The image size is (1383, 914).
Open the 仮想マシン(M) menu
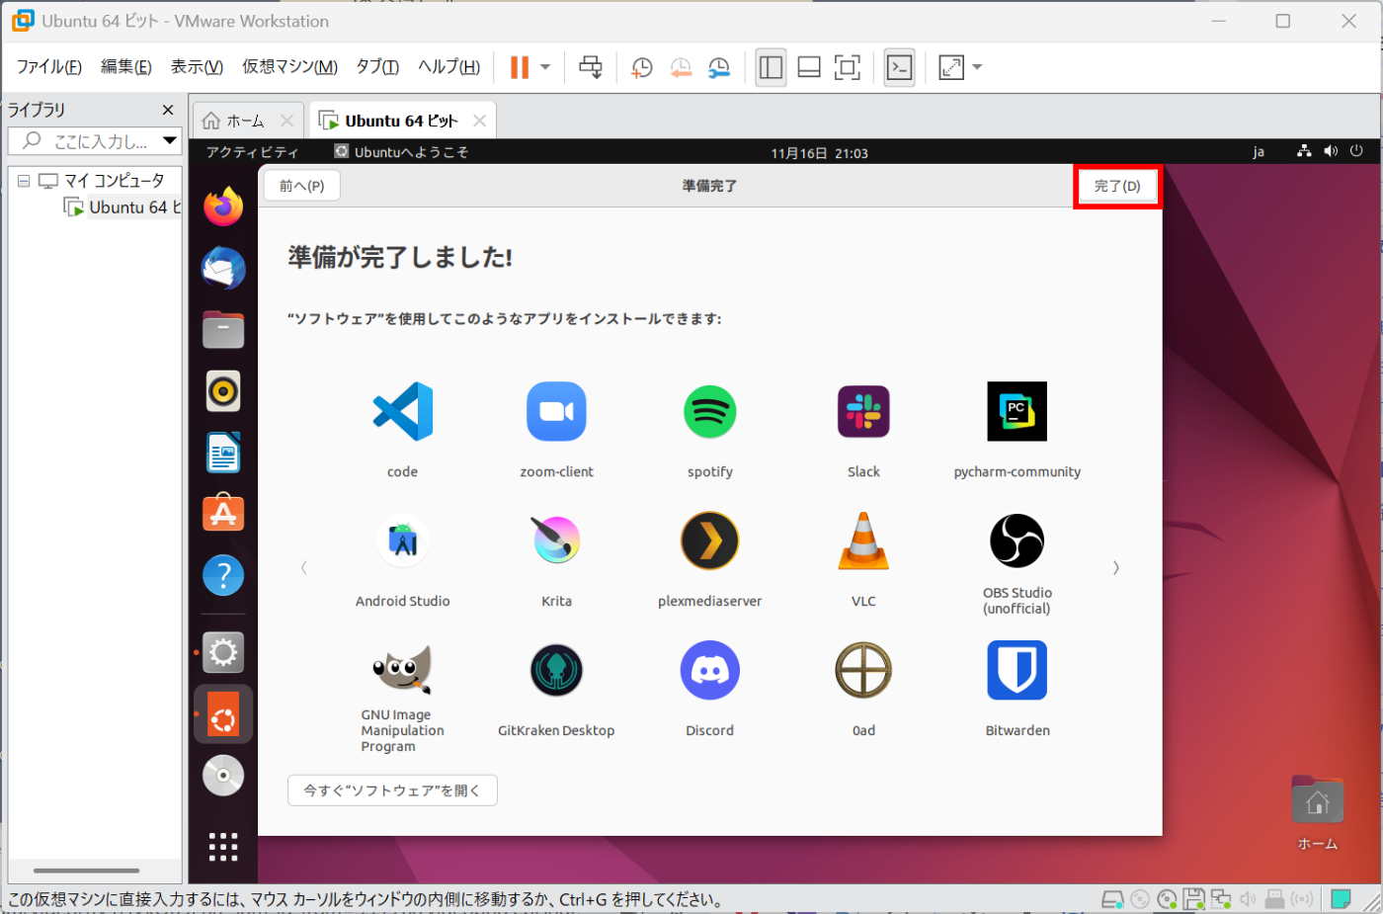coord(289,66)
